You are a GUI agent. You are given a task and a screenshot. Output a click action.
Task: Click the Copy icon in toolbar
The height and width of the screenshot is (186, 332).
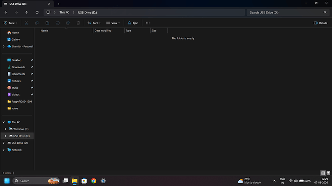tap(37, 23)
